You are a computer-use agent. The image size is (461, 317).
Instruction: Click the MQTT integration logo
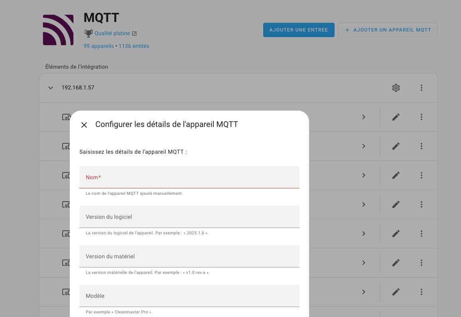(58, 30)
